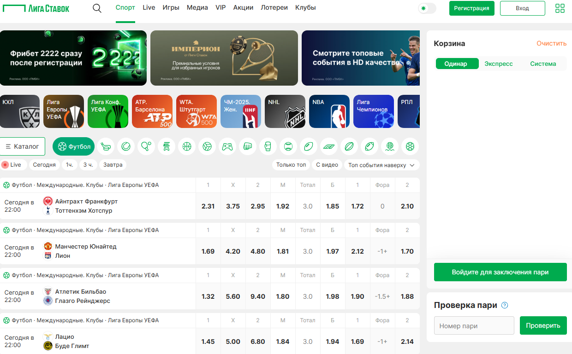This screenshot has height=354, width=572.
Task: Select the tennis ball sport icon
Action: pos(126,146)
